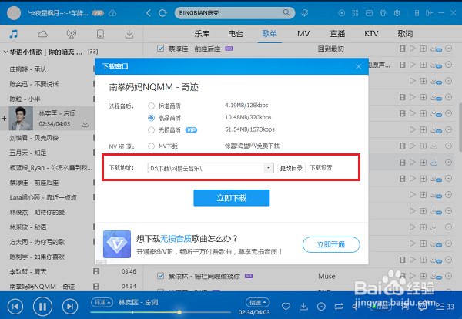Toggle checkbox for 蔡淳佳 - 前座后座
Screen dimensions: 462x319
tap(161, 49)
